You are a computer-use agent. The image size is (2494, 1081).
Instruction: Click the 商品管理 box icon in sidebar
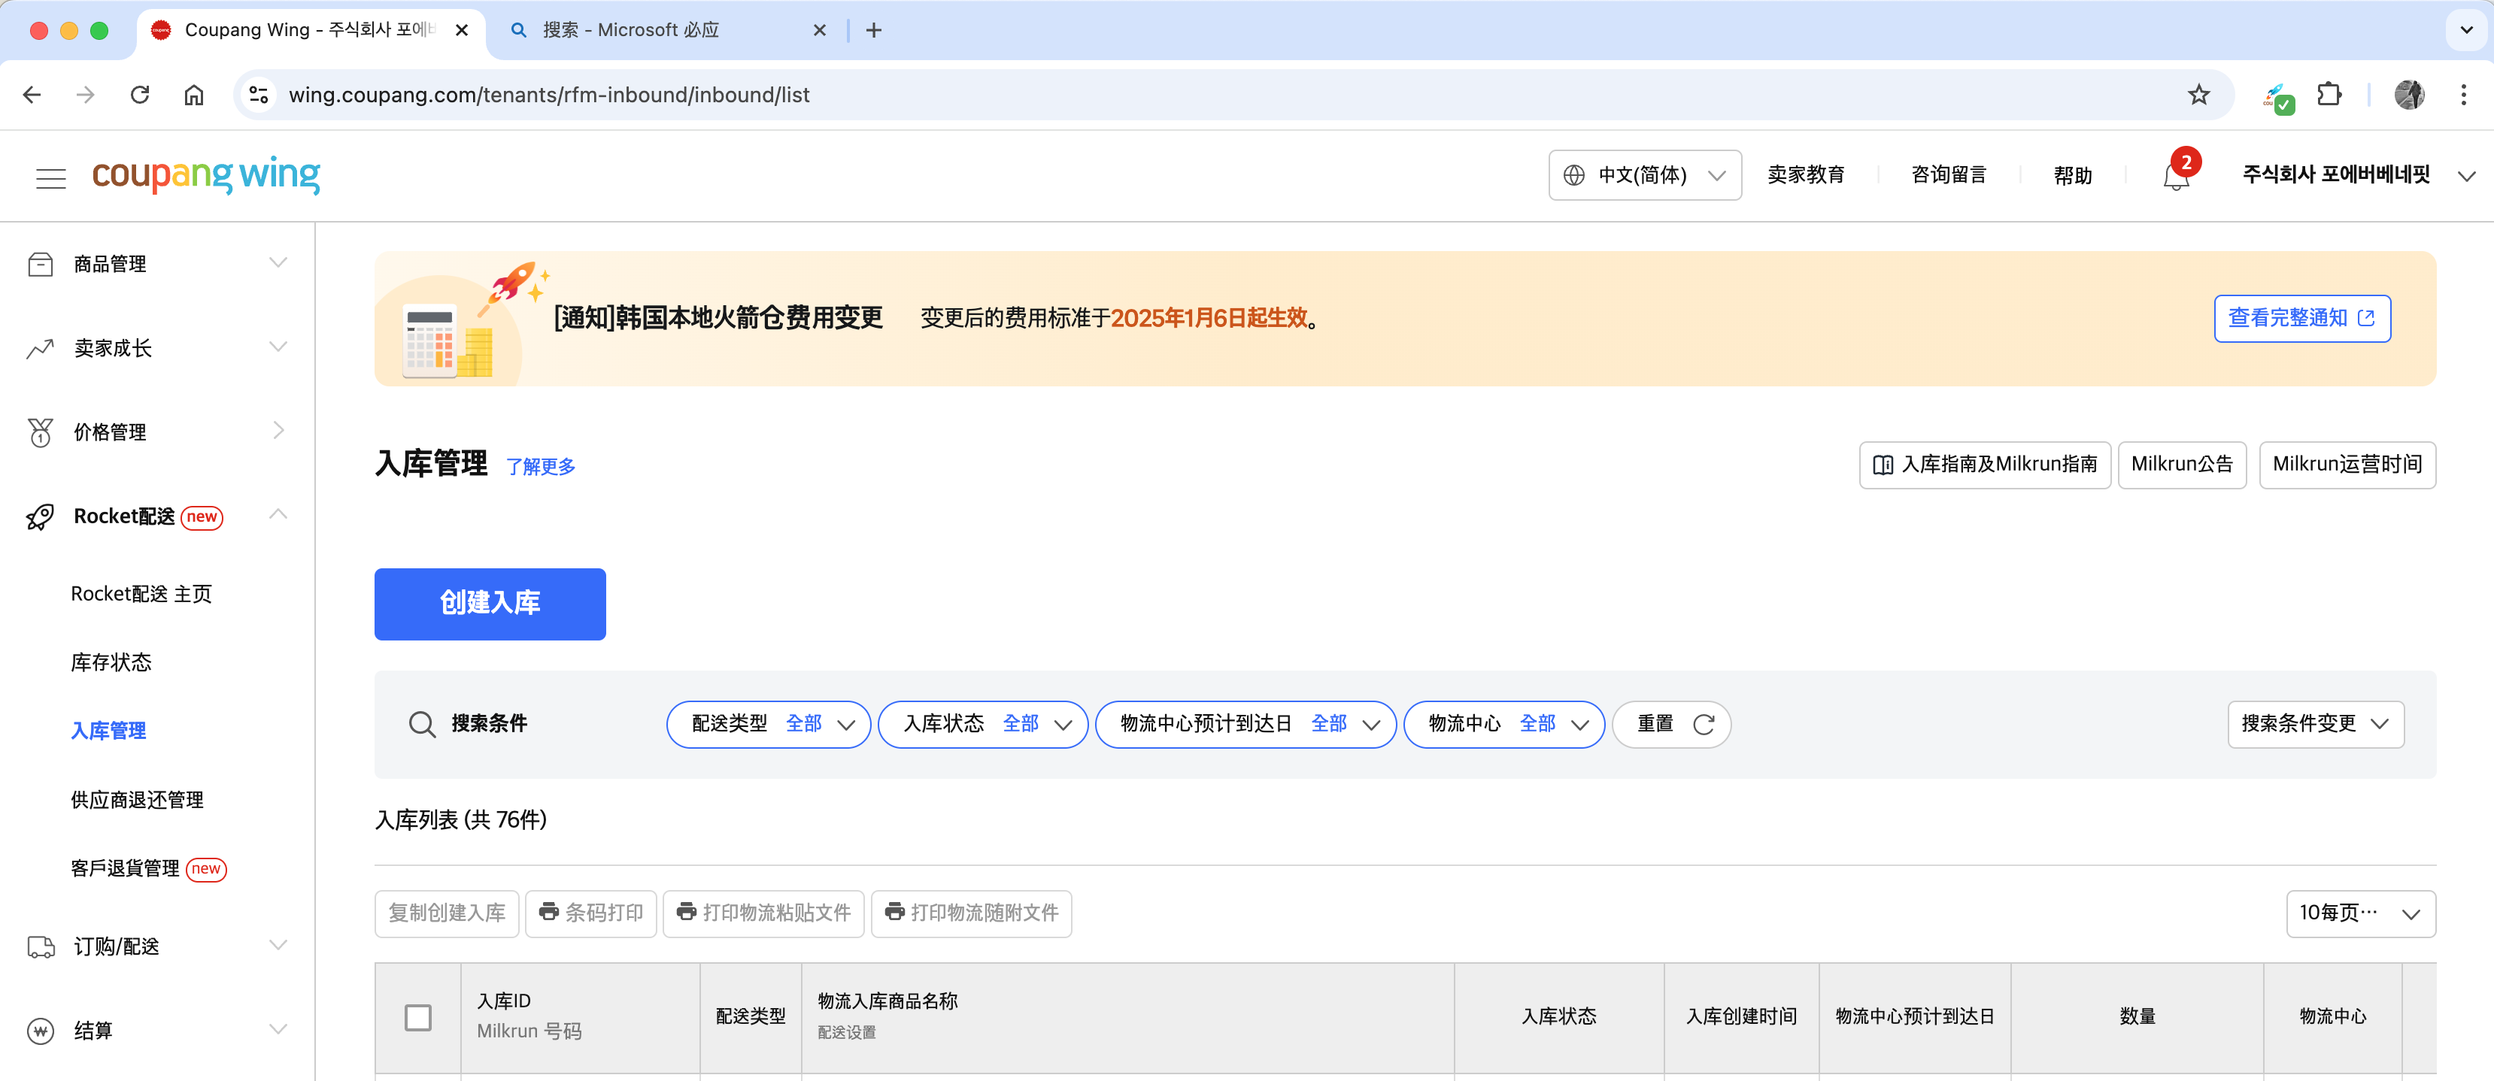pos(40,262)
